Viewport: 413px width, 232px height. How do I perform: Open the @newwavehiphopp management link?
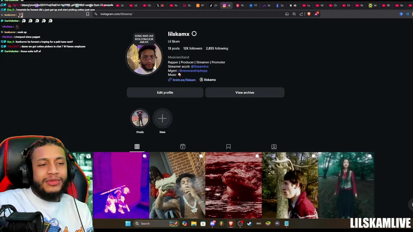[193, 71]
